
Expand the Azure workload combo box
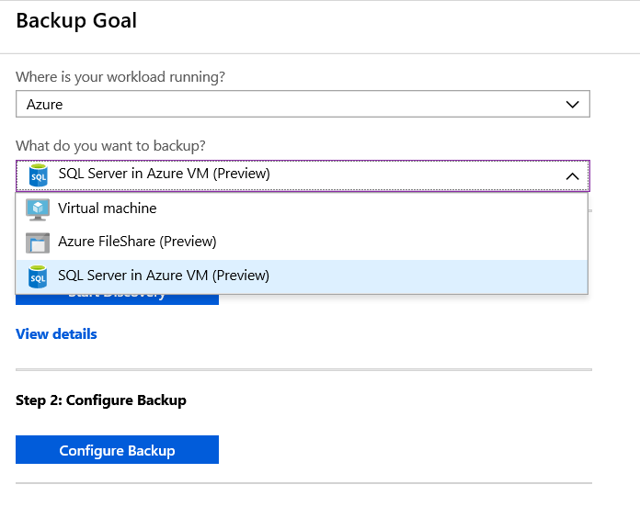[x=303, y=104]
